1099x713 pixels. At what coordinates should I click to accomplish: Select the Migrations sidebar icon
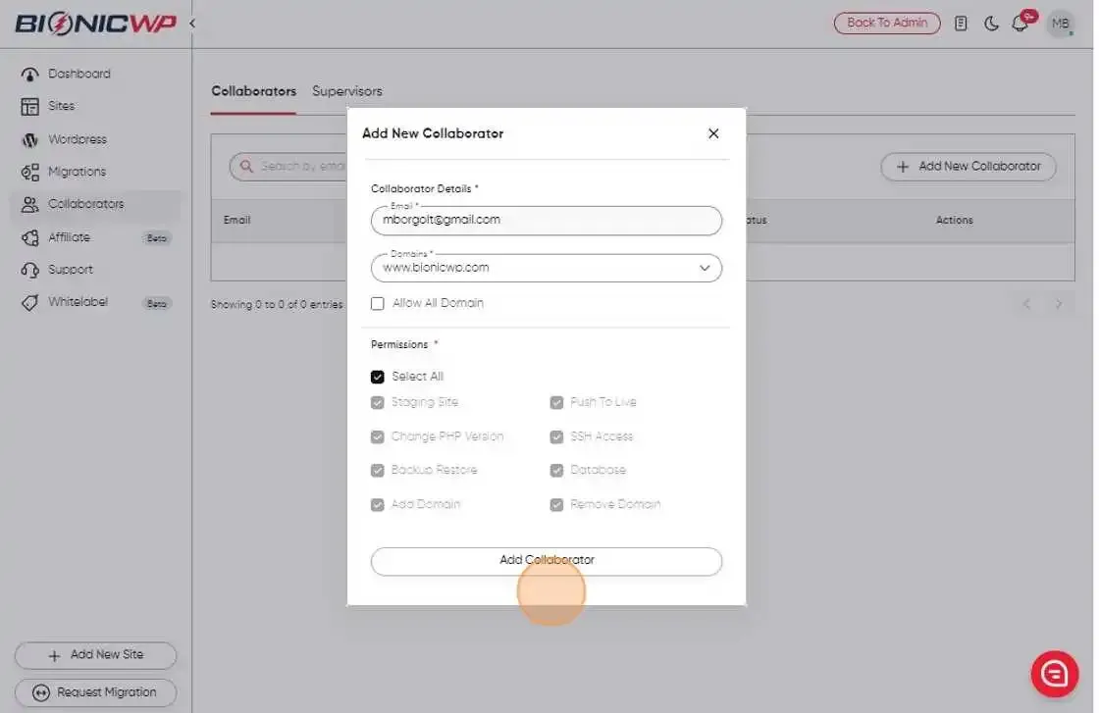[x=29, y=172]
